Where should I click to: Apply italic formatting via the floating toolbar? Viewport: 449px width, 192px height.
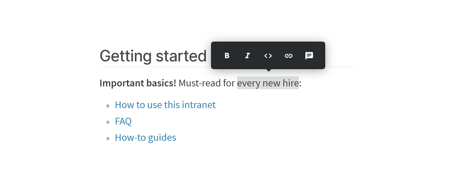(247, 55)
